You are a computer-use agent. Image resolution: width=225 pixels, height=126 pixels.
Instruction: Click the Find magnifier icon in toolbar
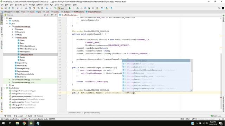[38, 8]
